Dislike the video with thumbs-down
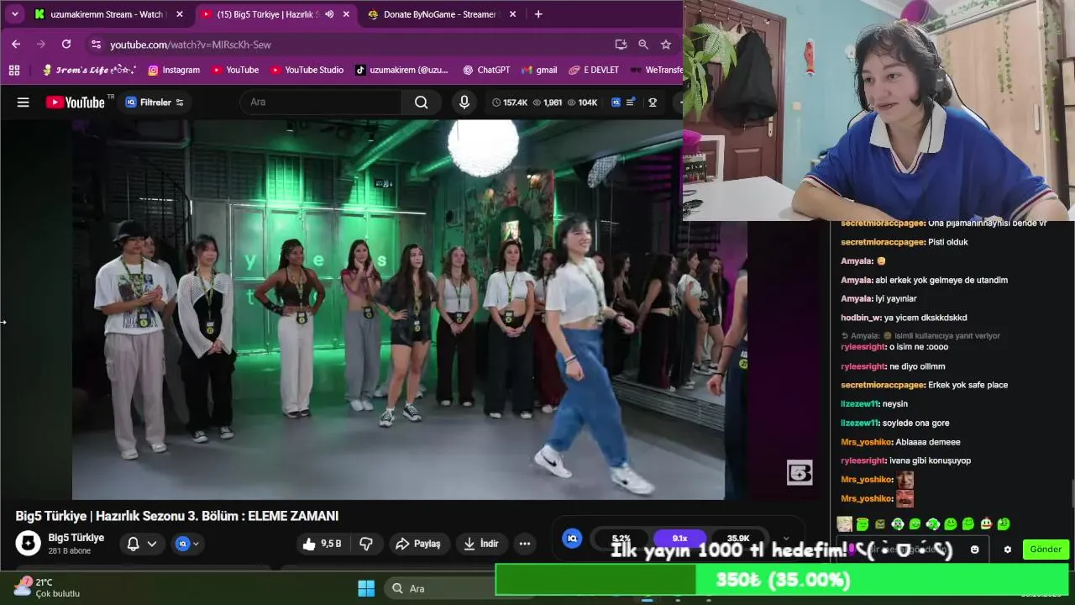Image resolution: width=1075 pixels, height=605 pixels. coord(366,544)
